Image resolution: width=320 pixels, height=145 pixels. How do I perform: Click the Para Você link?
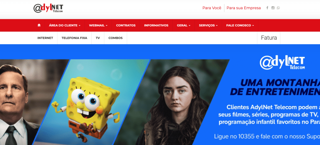(x=212, y=8)
